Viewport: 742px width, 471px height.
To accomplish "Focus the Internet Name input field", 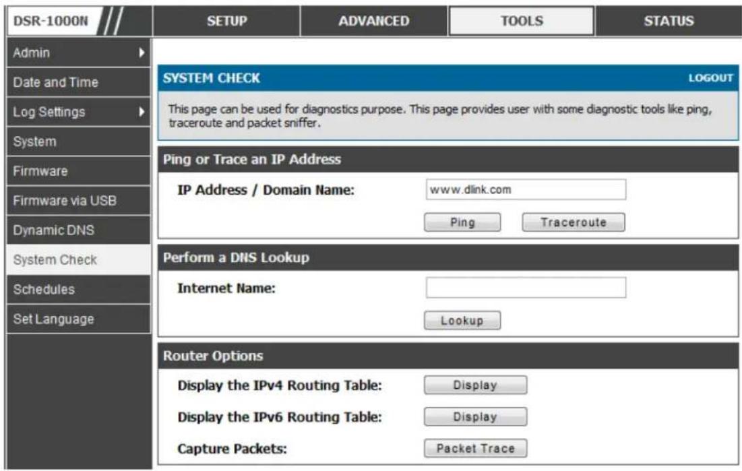I will 526,287.
